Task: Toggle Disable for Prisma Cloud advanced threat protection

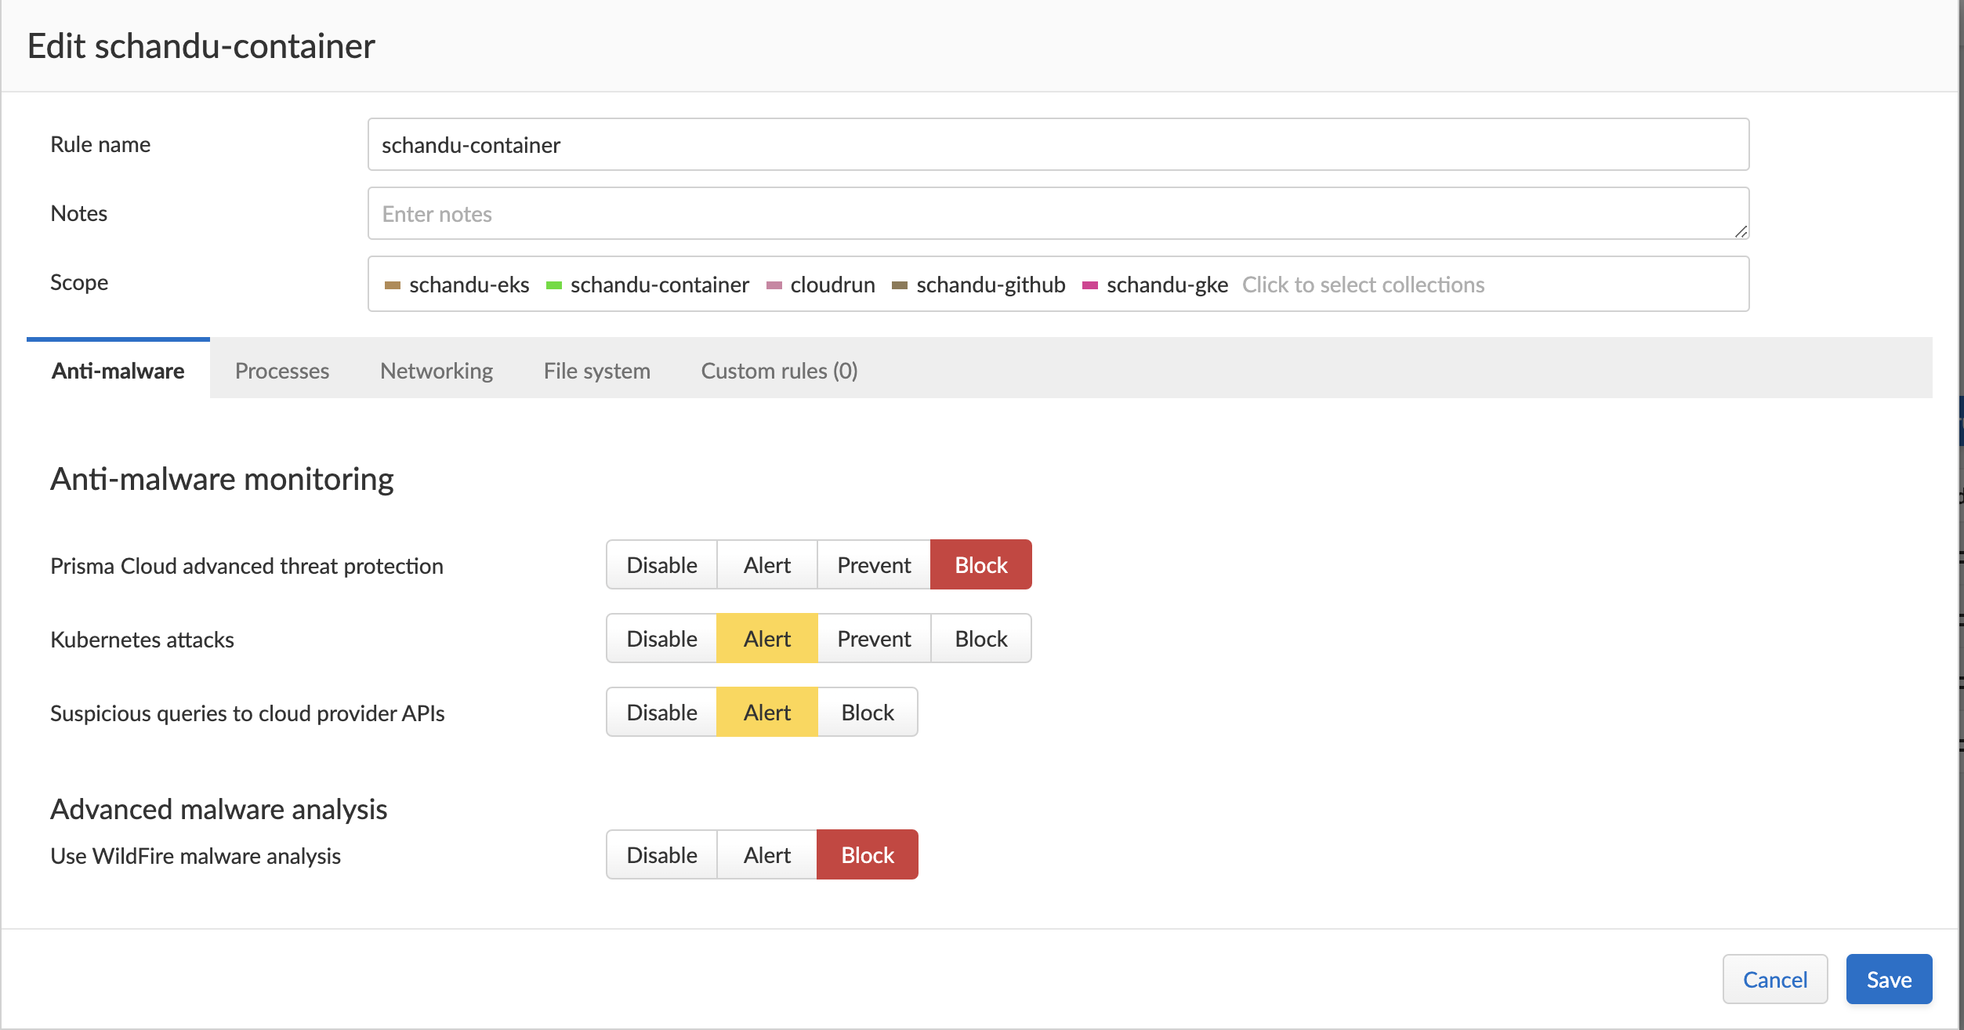Action: click(661, 564)
